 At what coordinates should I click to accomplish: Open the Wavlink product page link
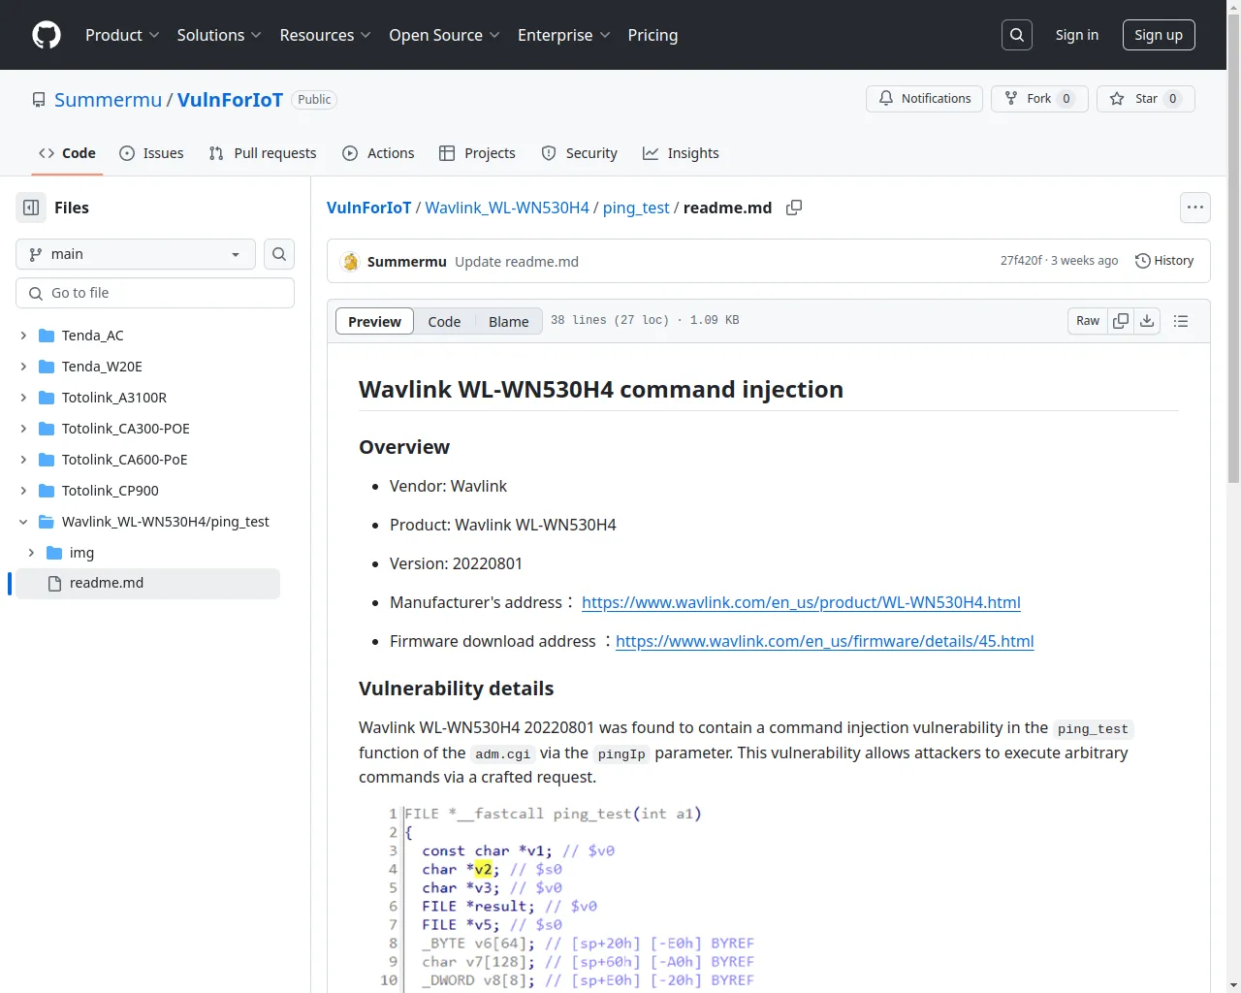(x=801, y=602)
